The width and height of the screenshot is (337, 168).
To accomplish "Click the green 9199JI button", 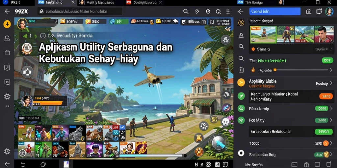I will point(324,132).
